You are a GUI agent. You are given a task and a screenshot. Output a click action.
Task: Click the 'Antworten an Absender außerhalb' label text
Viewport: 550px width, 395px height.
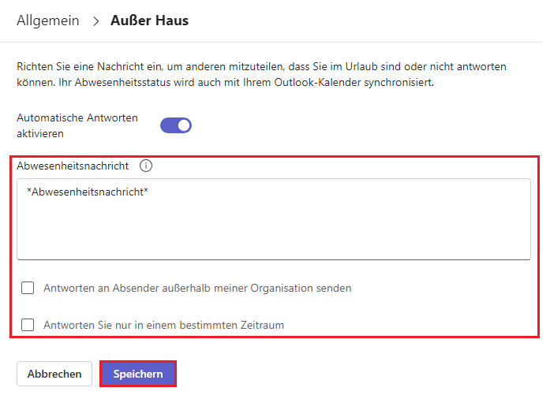[197, 288]
